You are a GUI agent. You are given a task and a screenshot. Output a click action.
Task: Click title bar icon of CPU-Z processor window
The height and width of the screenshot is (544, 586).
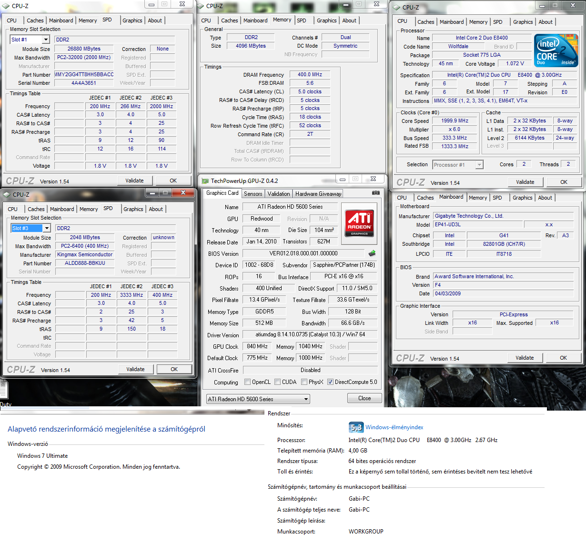[396, 7]
